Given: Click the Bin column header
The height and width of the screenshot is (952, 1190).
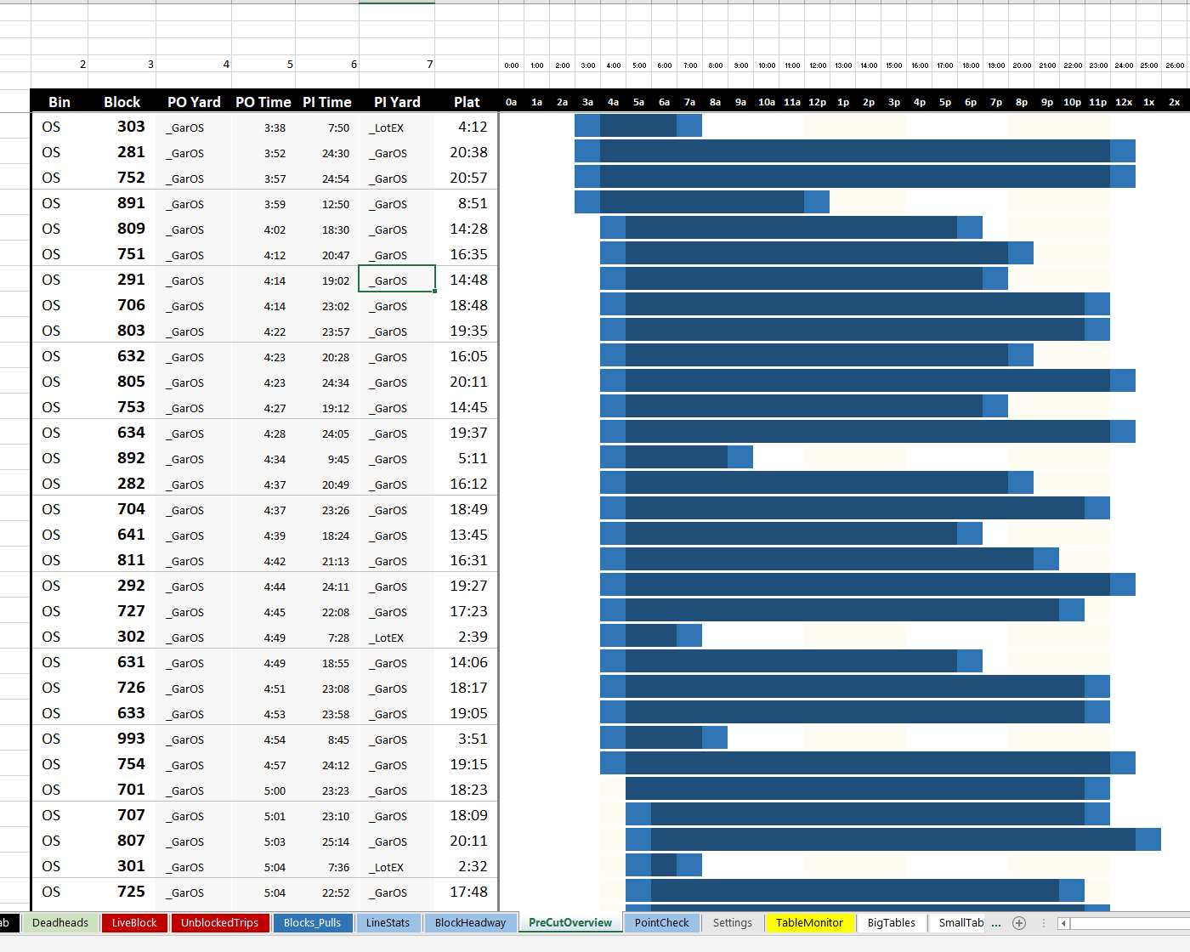Looking at the screenshot, I should point(59,102).
